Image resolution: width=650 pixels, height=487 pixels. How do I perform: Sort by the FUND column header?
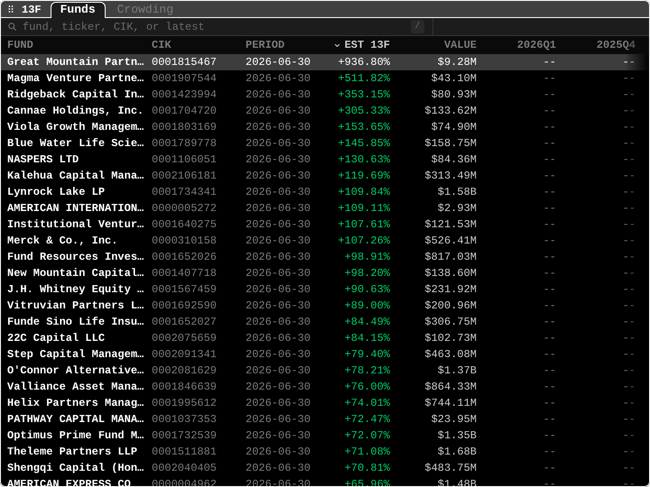coord(20,45)
